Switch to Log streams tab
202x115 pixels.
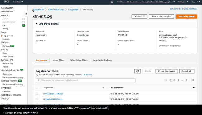(x=41, y=60)
